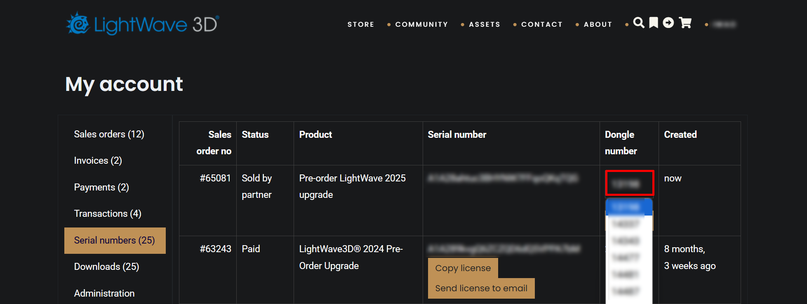
Task: Click the Sold by partner status cell
Action: (257, 186)
